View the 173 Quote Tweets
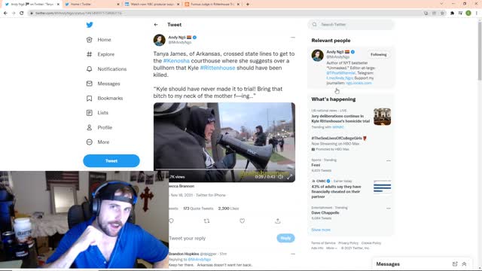The height and width of the screenshot is (271, 482). [198, 209]
